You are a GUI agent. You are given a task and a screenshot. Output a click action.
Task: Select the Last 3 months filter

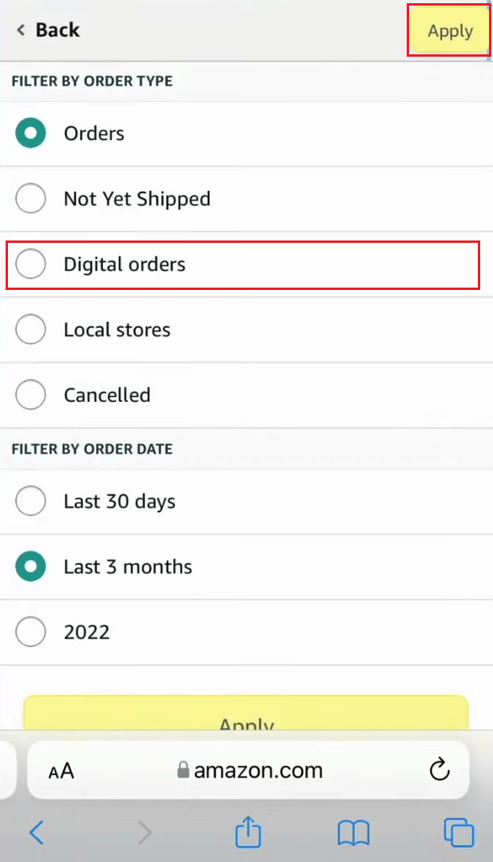coord(30,566)
